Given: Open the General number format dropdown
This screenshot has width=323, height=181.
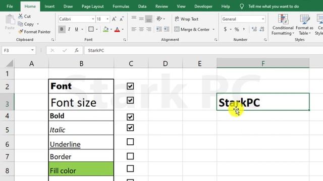Looking at the screenshot, I should (263, 19).
